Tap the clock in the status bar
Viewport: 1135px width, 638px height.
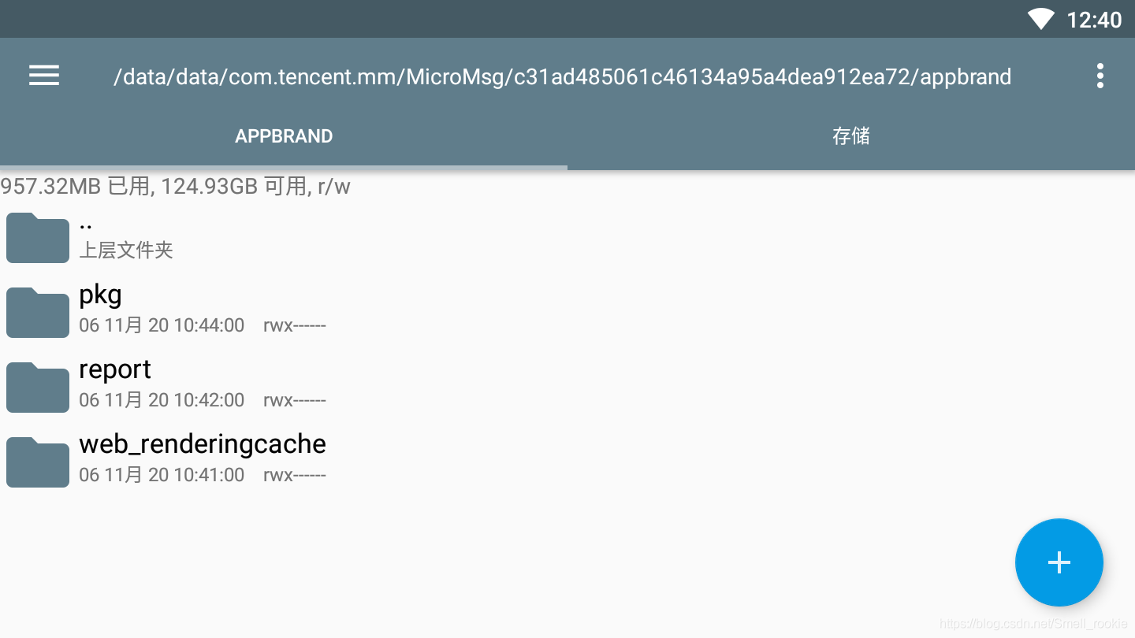1095,20
